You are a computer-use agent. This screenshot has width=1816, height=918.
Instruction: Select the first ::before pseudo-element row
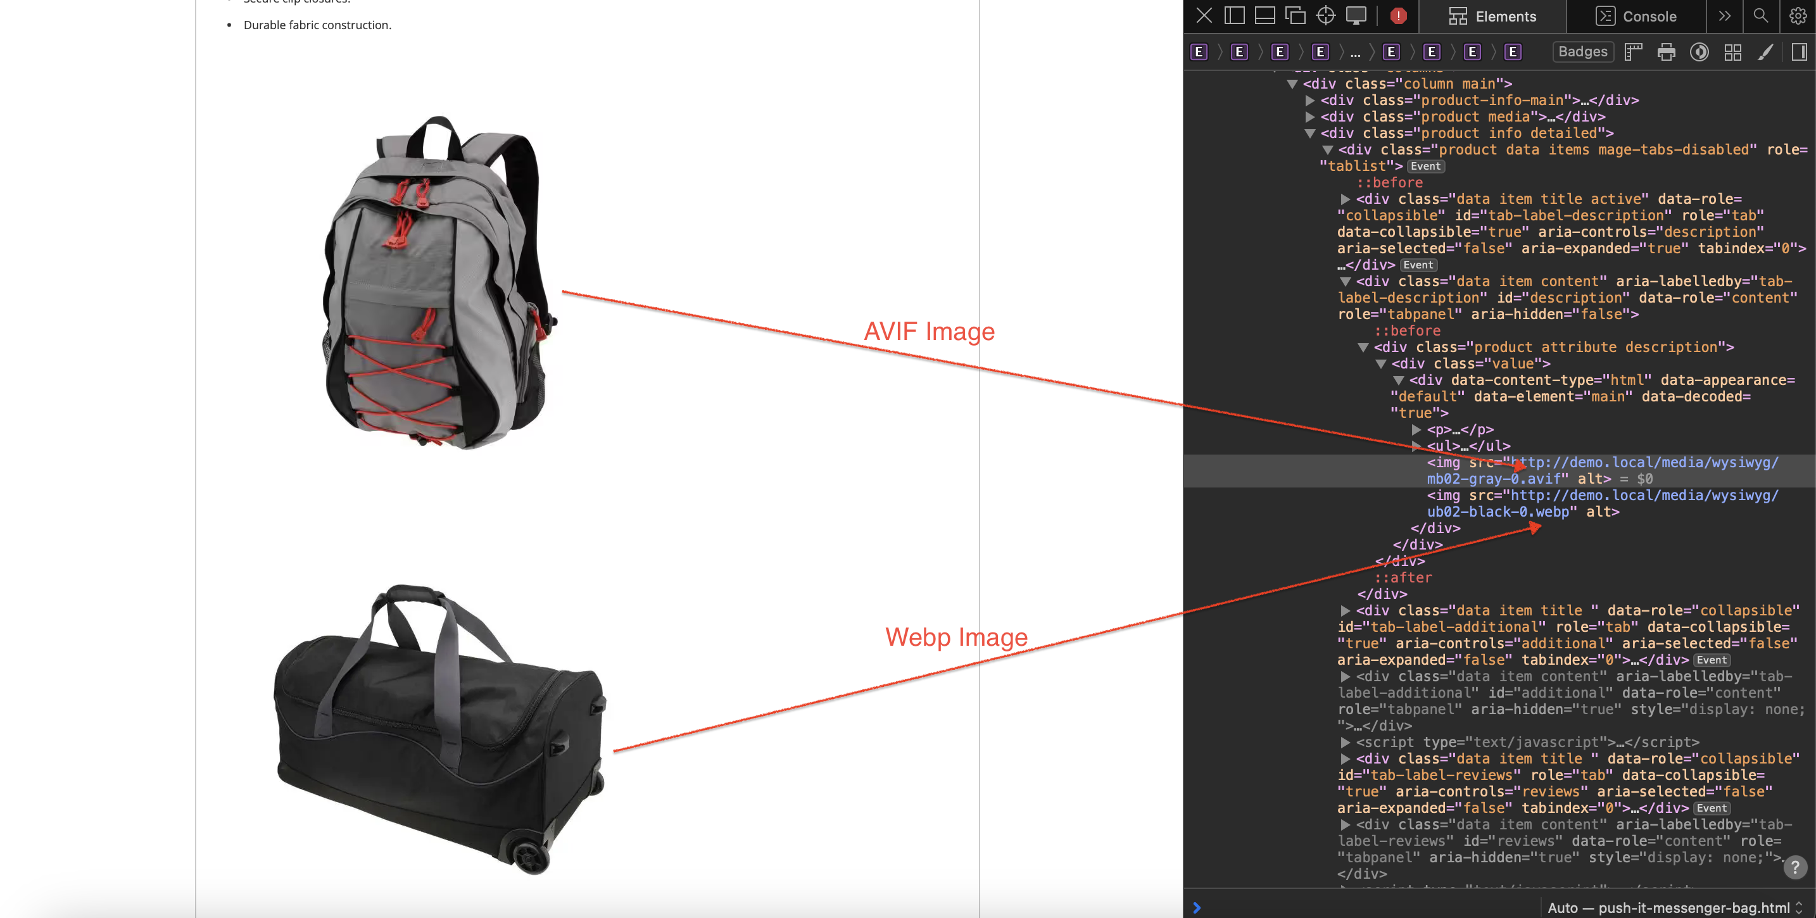click(1389, 182)
